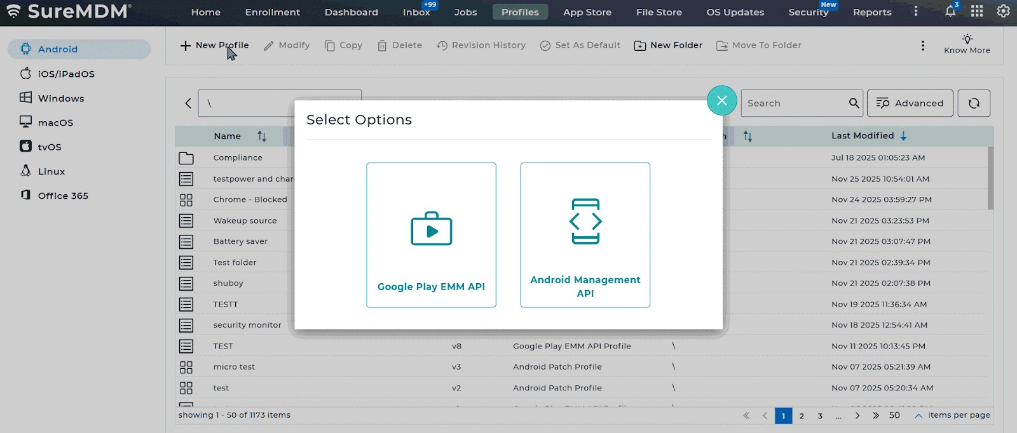Select iOS/iPadOS in the platform sidebar

point(66,74)
